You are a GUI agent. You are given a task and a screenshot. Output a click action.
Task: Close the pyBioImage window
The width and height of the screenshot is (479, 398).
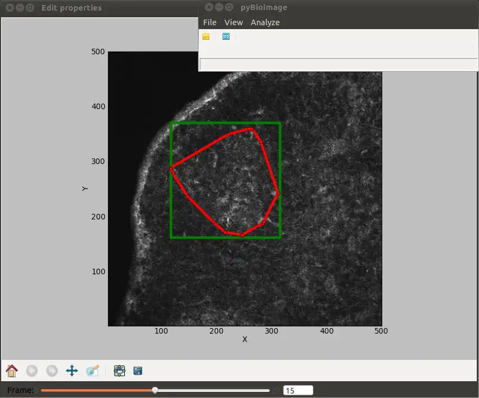(209, 7)
